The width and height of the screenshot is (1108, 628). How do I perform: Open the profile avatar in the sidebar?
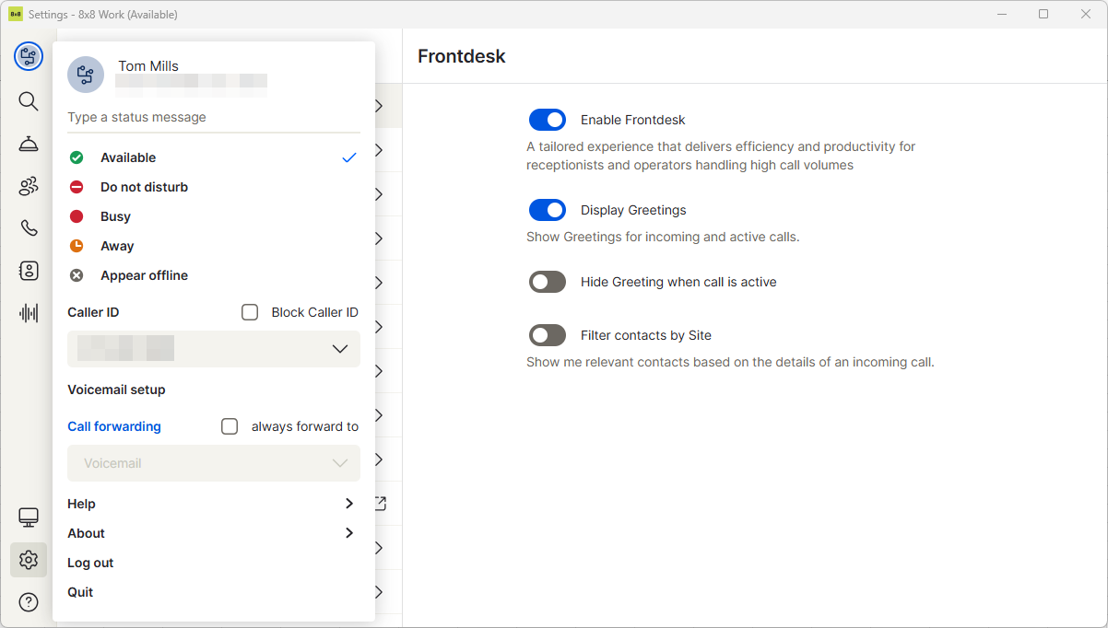coord(29,57)
